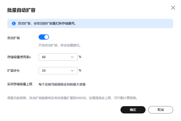Expand the chevron arrow beside value 80

pyautogui.click(x=73, y=57)
